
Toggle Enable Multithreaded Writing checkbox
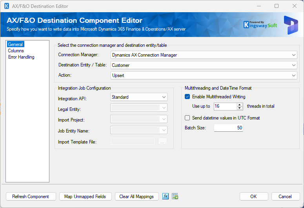tap(187, 97)
